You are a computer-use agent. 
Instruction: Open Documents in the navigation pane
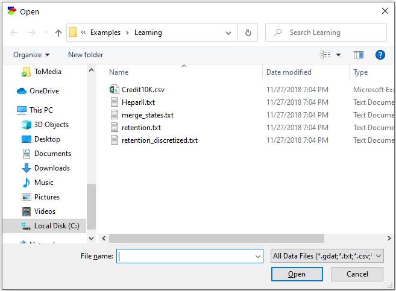click(x=52, y=154)
